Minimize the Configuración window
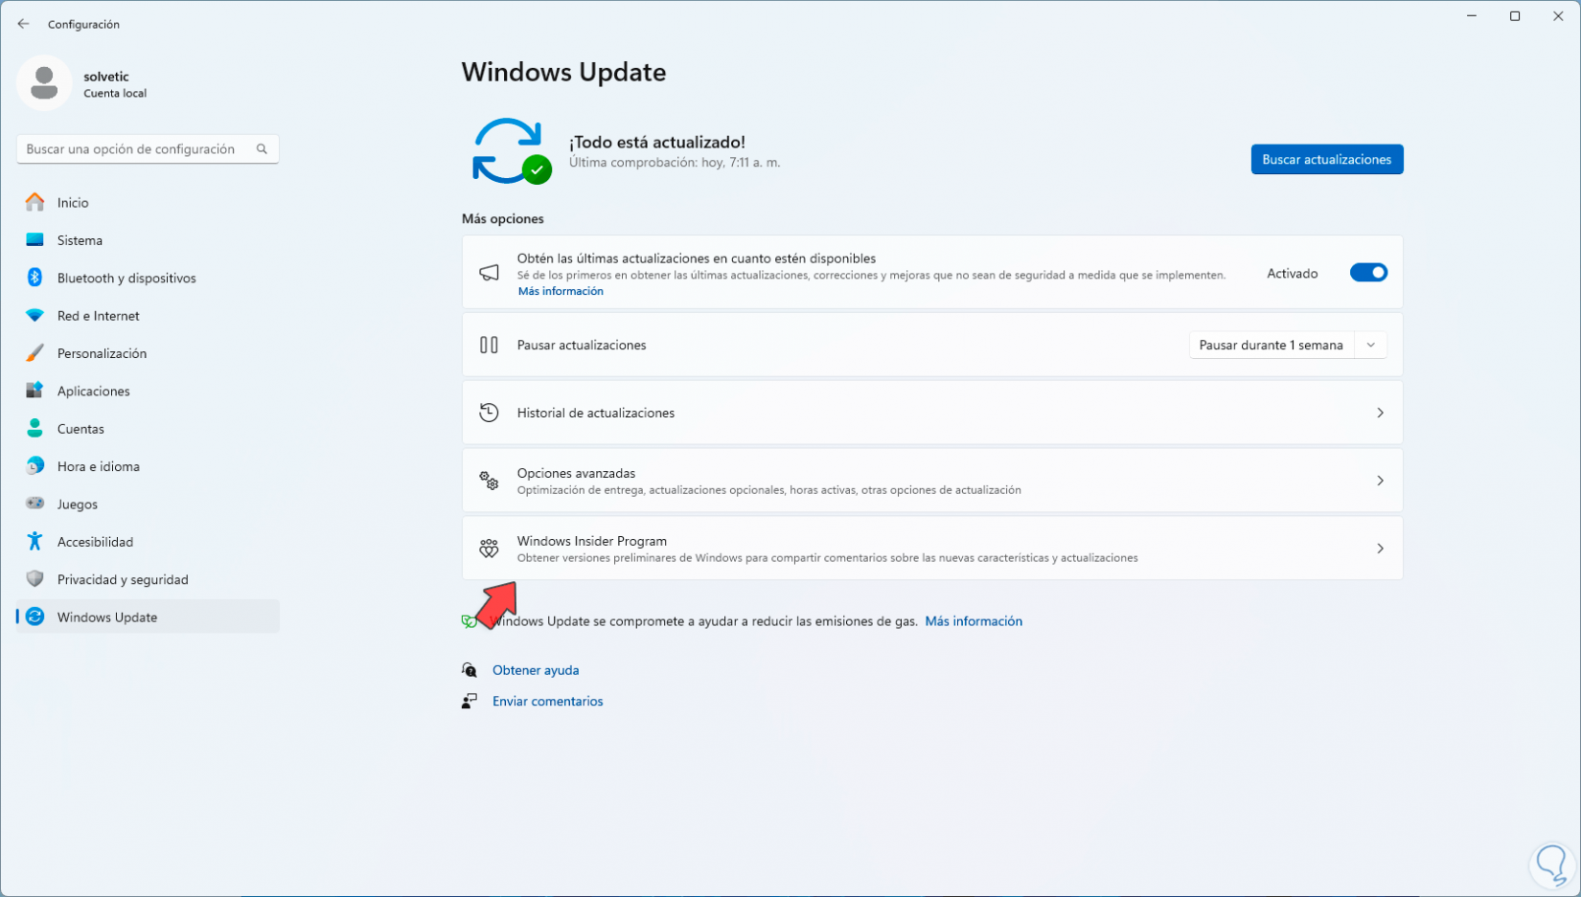Image resolution: width=1581 pixels, height=897 pixels. pos(1472,16)
